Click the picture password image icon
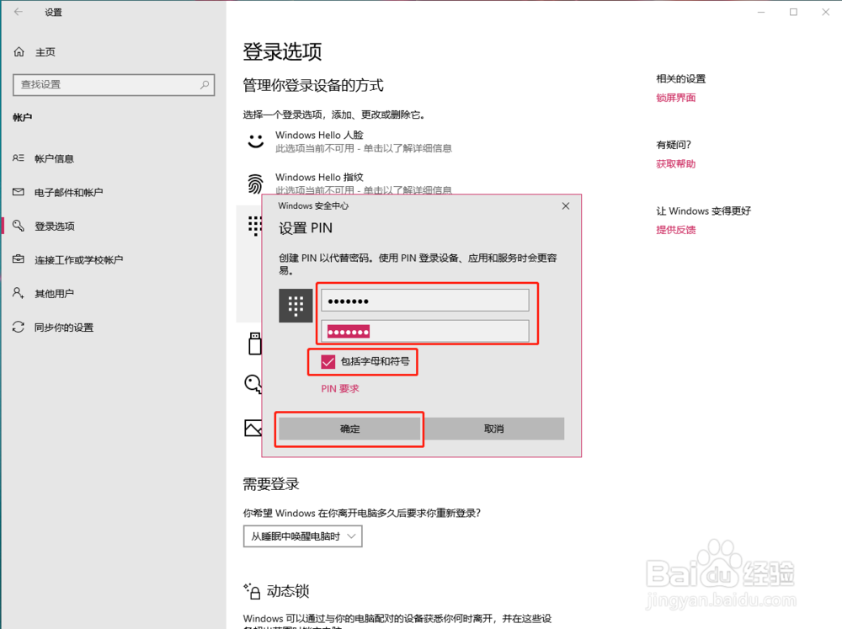 [253, 428]
